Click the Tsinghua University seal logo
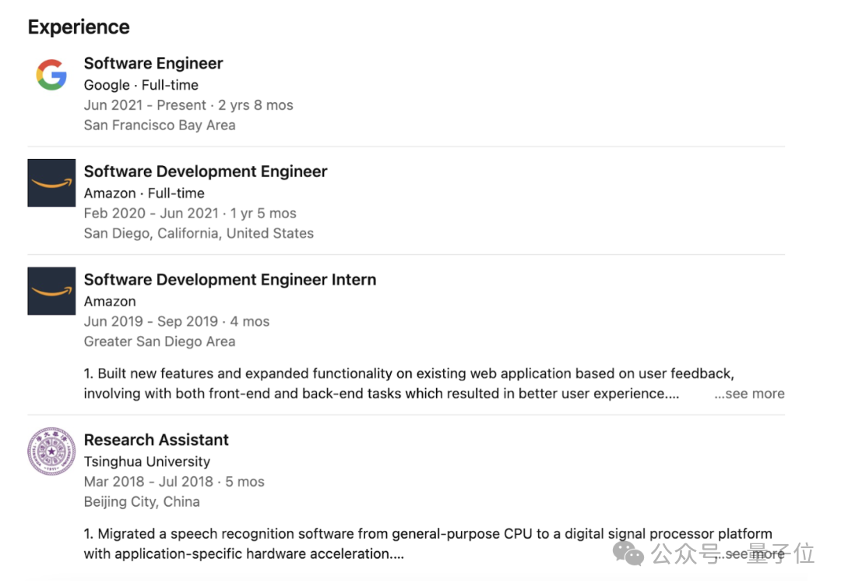841x587 pixels. coord(51,451)
